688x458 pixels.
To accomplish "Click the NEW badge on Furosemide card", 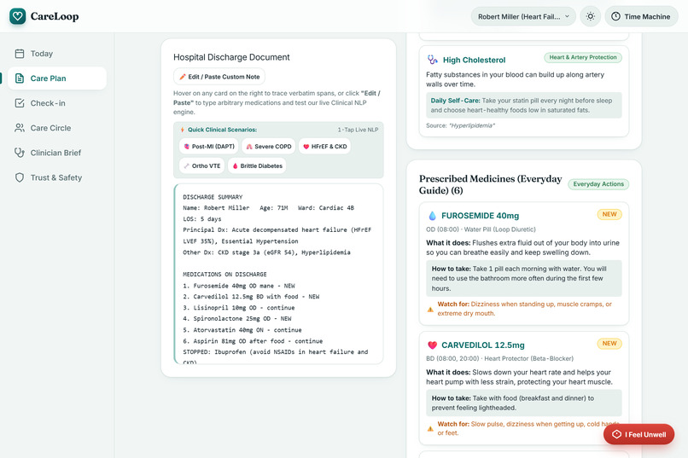I will click(609, 214).
